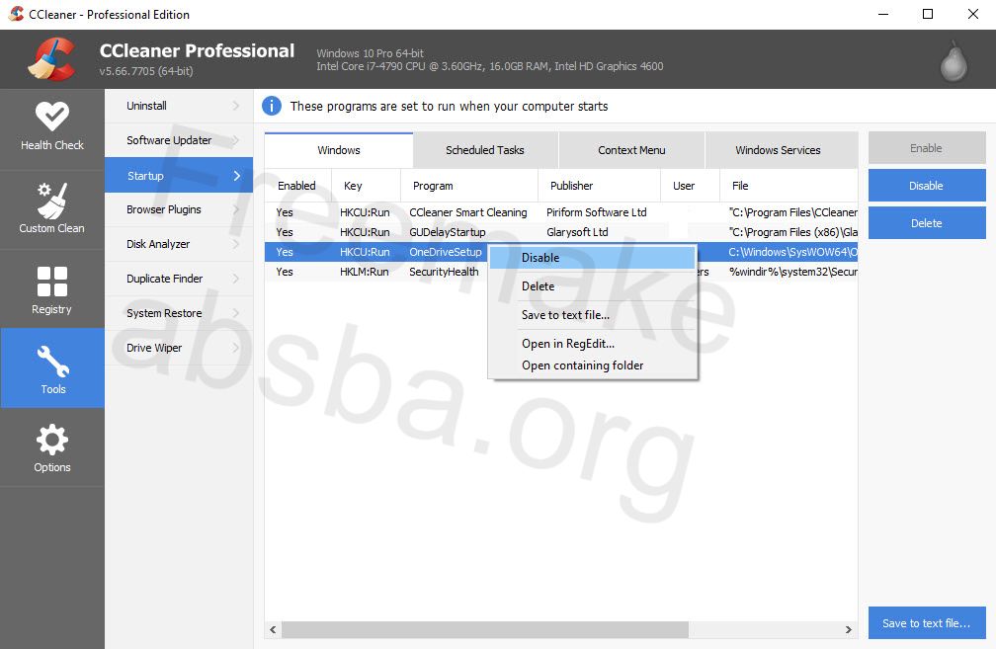The image size is (996, 649).
Task: Open the Uninstall tool
Action: coord(179,106)
